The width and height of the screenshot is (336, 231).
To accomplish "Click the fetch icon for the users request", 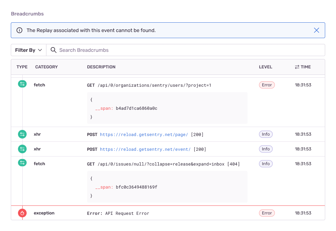I will (23, 84).
